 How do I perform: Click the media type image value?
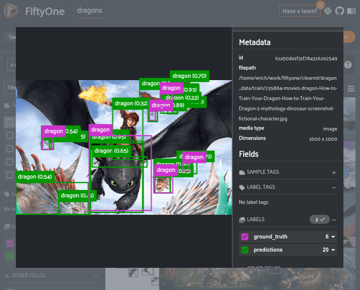330,129
